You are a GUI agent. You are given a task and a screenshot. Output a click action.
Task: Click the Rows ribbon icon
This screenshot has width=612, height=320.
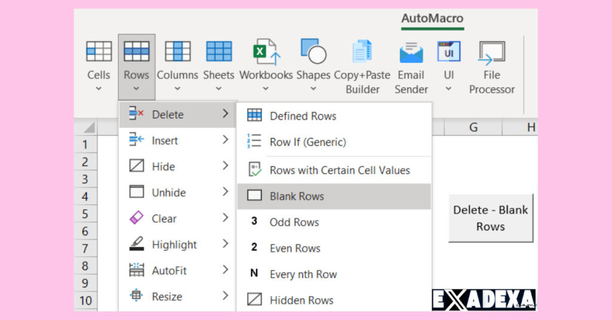point(136,51)
